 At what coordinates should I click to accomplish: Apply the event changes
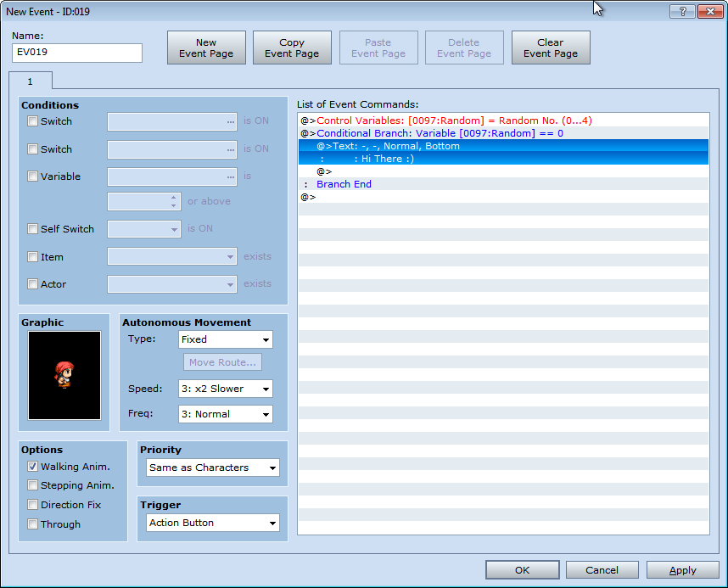click(682, 569)
